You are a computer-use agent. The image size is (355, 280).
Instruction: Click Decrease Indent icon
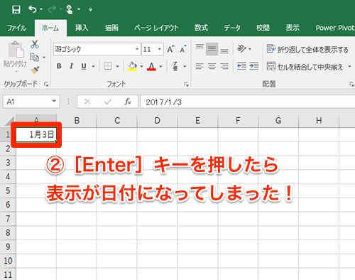[x=241, y=66]
